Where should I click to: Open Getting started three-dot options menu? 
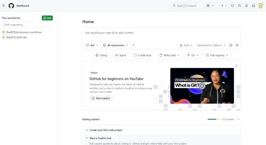pos(238,119)
